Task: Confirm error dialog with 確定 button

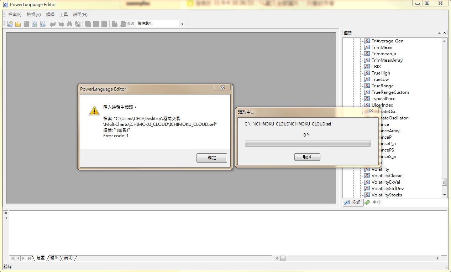Action: tap(212, 158)
